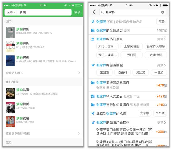The height and width of the screenshot is (149, 172).
Task: Select 梦的衣裳 title text
Action: 23,118
